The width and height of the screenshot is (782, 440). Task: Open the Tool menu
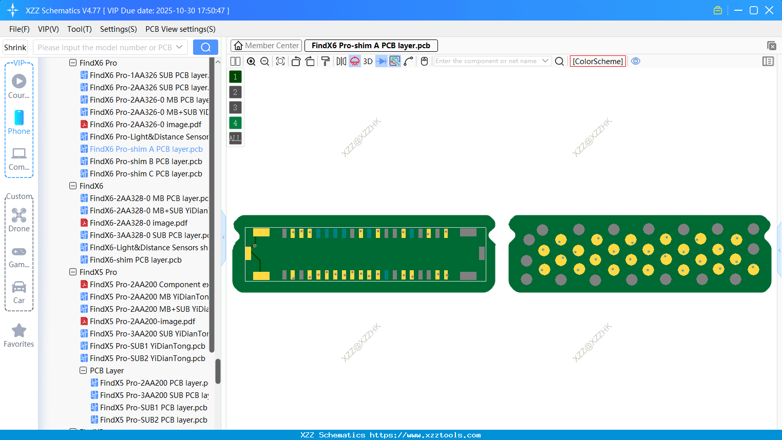click(79, 29)
